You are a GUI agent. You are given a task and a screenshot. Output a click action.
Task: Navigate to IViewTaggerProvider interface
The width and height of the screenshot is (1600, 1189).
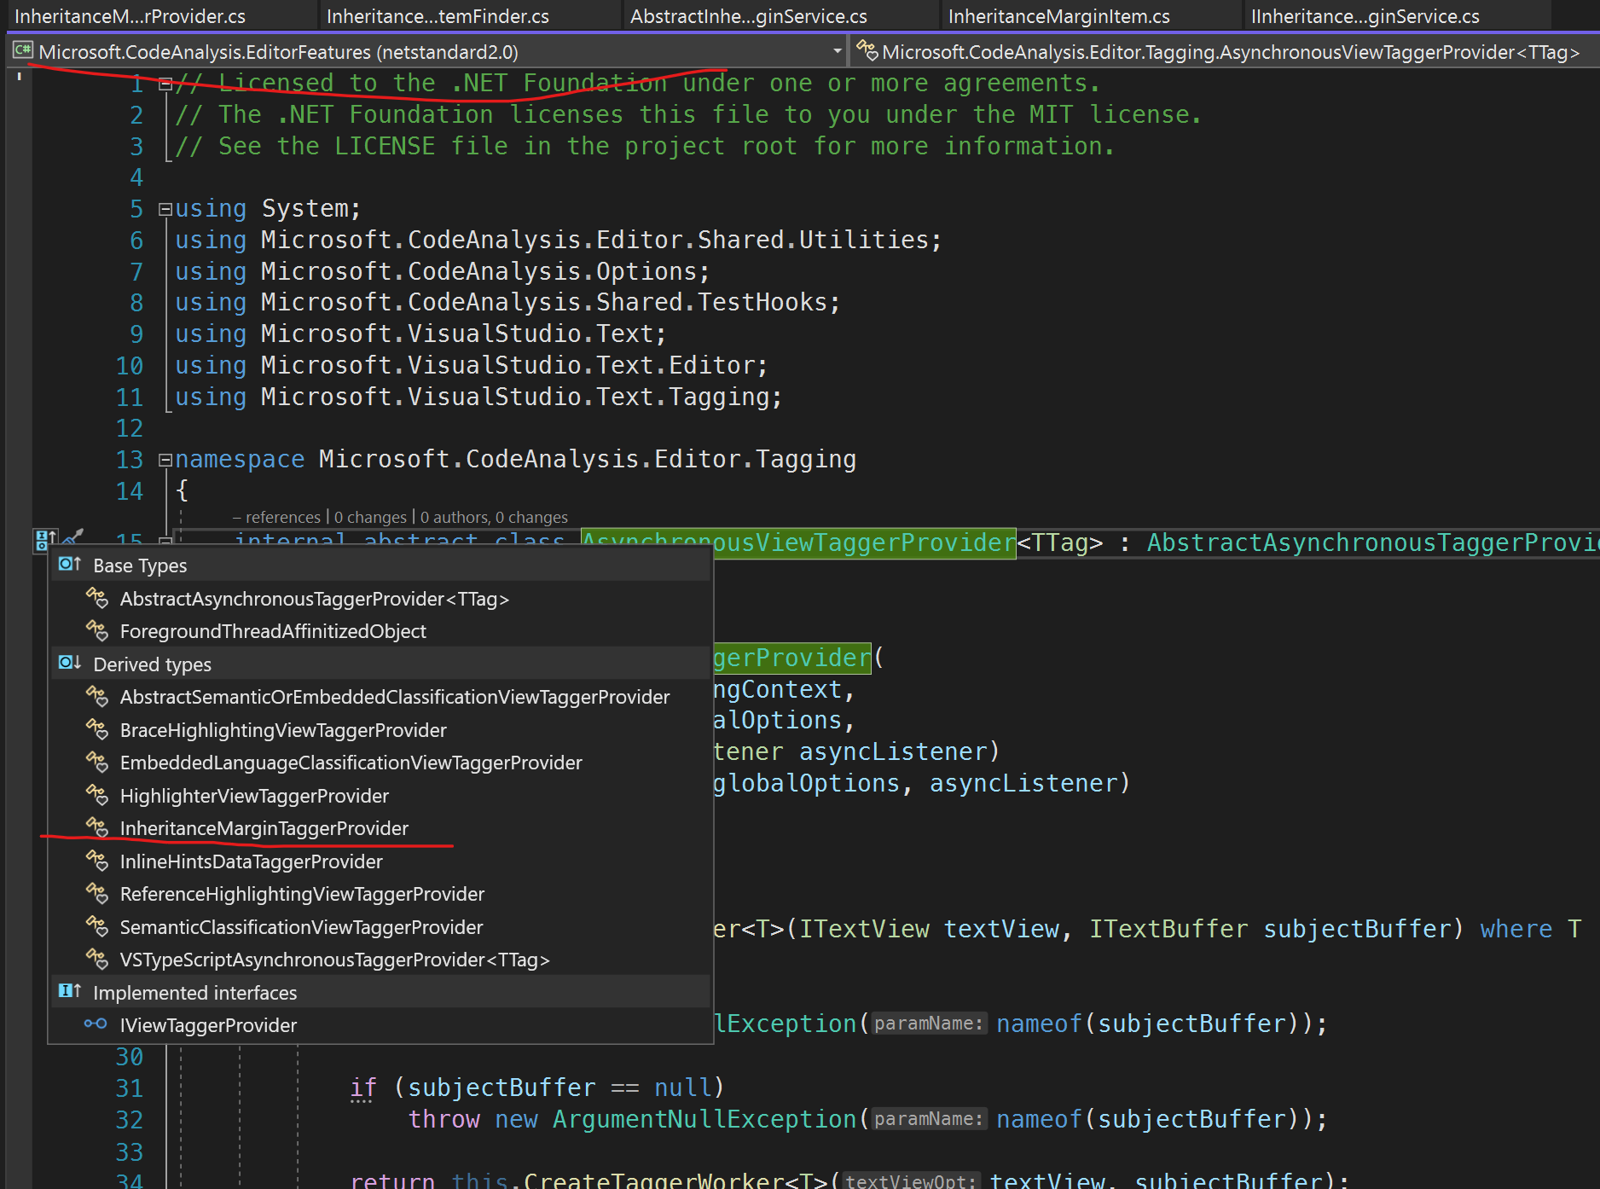point(208,1025)
